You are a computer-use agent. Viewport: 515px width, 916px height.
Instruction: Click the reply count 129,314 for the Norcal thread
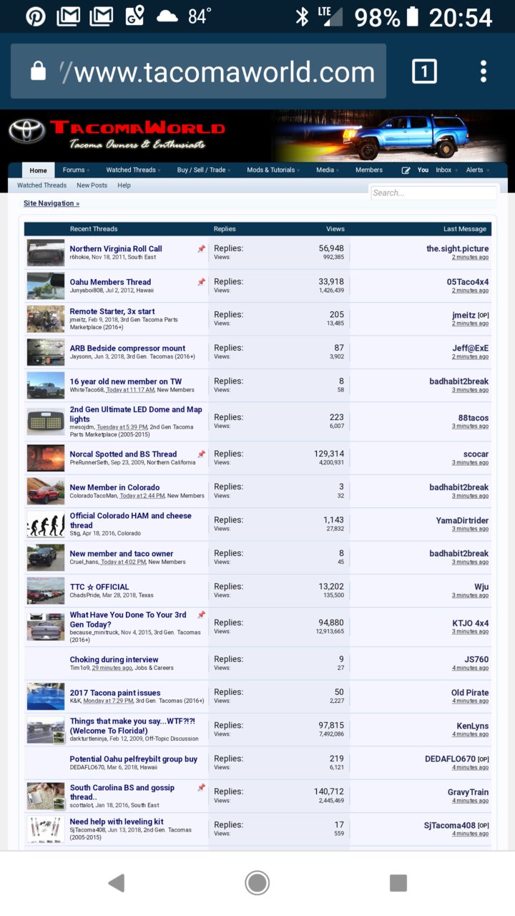pyautogui.click(x=328, y=454)
